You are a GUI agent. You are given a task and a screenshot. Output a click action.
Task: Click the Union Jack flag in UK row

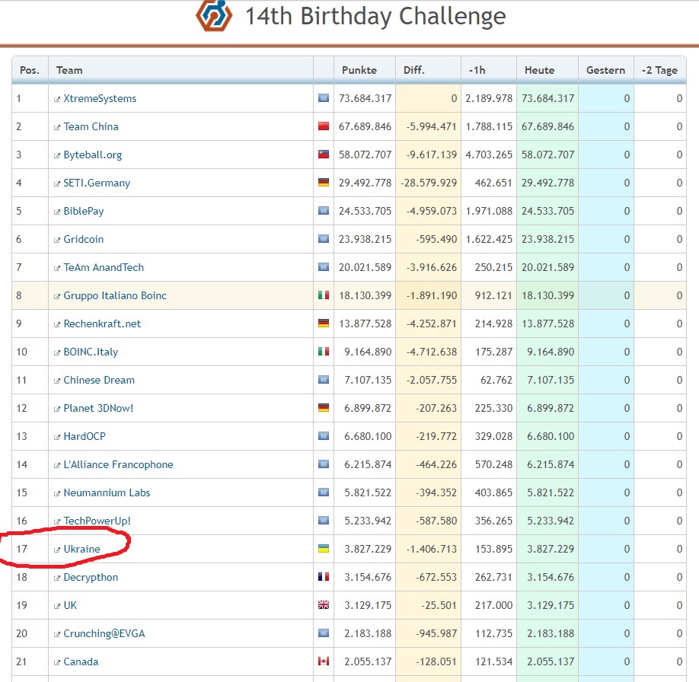click(x=324, y=605)
